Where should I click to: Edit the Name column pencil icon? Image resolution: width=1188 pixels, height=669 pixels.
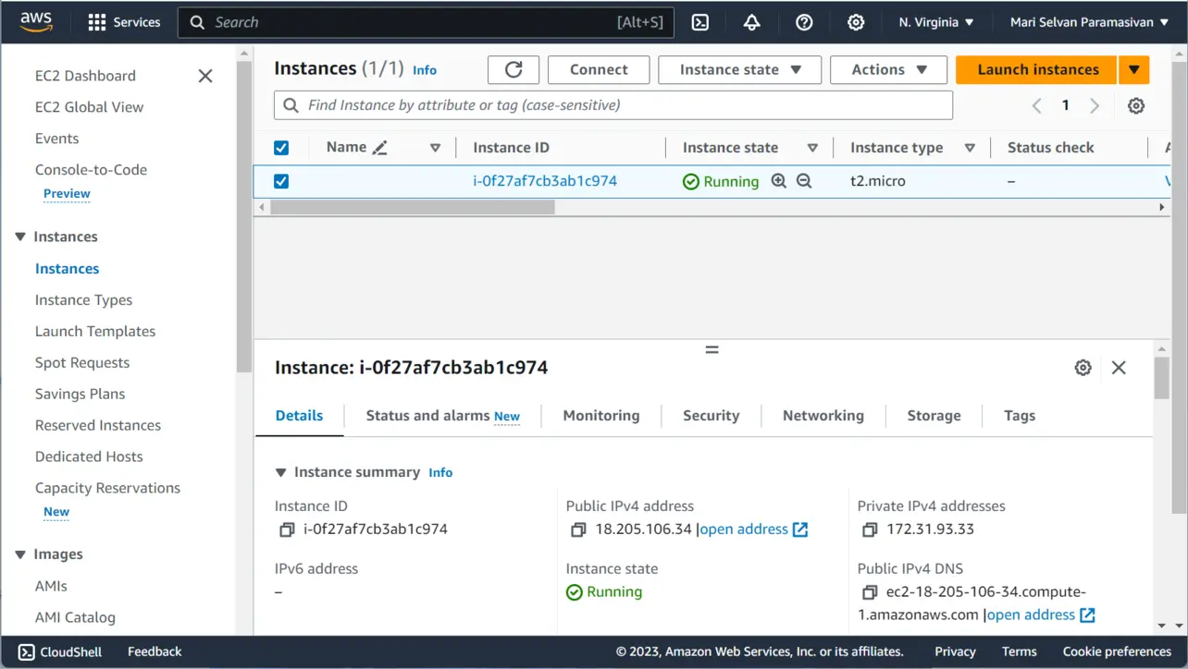tap(379, 148)
